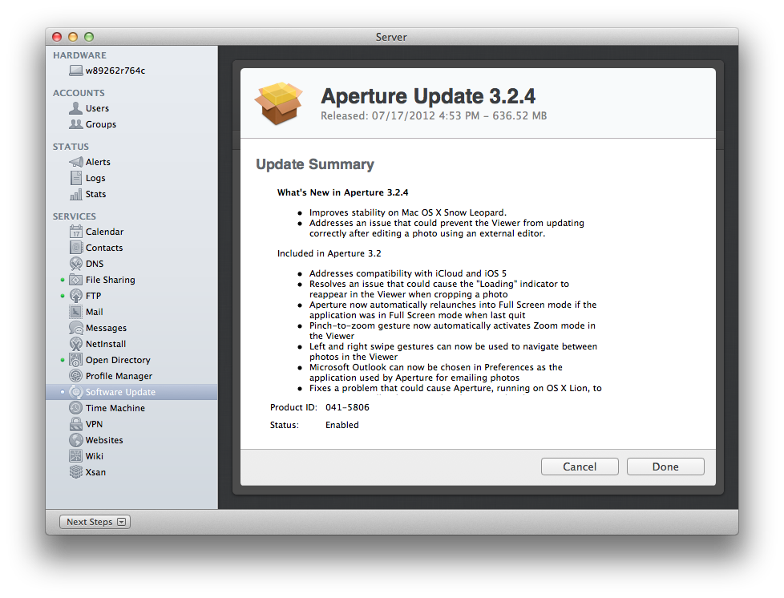
Task: Click the Software Update service icon
Action: [x=76, y=391]
